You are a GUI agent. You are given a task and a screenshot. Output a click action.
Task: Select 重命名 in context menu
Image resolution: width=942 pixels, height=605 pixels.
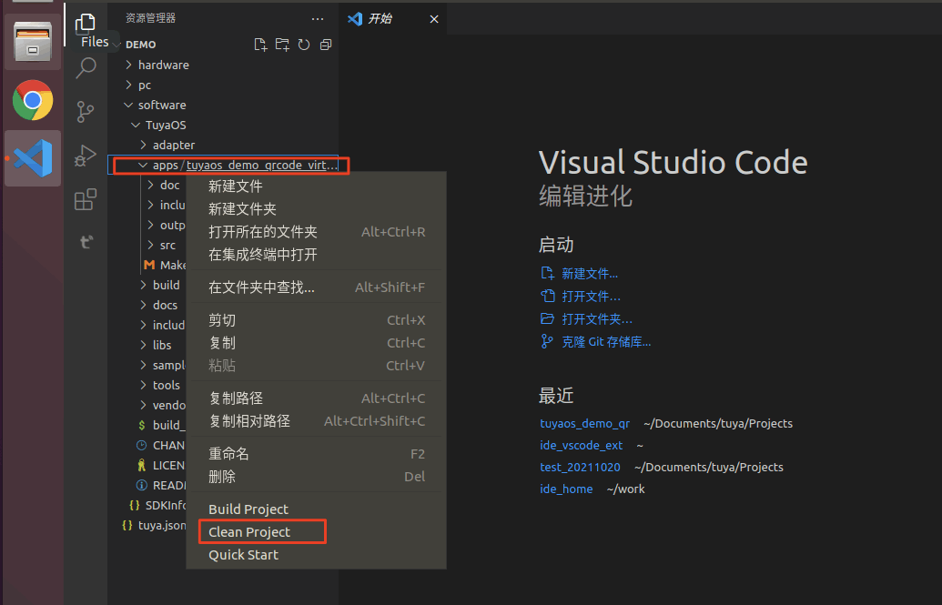(x=317, y=454)
